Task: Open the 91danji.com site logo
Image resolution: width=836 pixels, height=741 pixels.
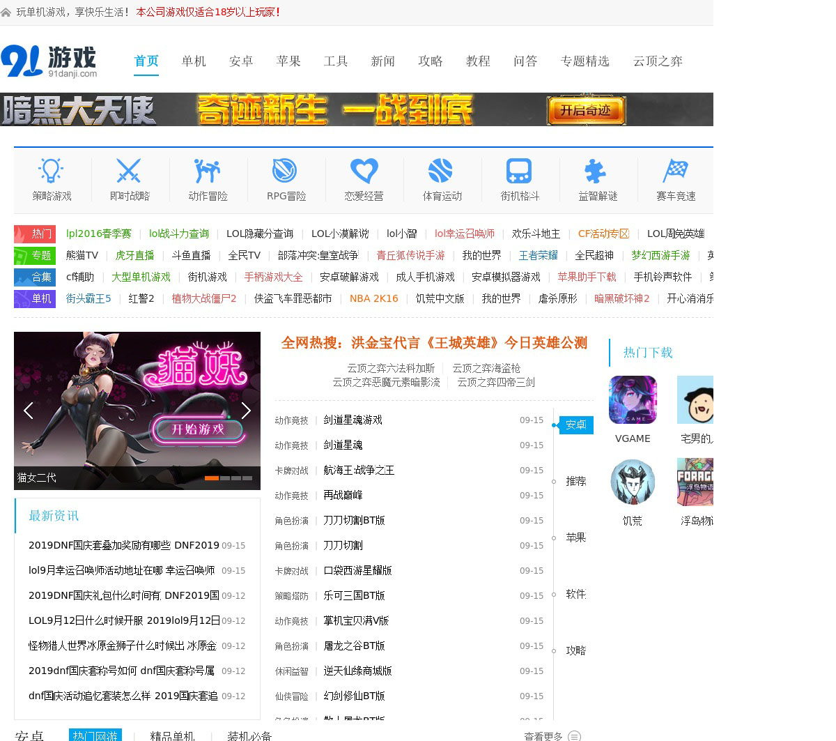Action: click(x=49, y=61)
